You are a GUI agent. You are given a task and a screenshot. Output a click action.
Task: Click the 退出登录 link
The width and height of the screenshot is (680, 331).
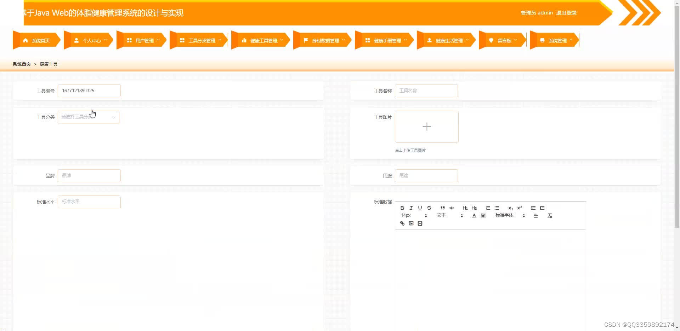(x=566, y=13)
